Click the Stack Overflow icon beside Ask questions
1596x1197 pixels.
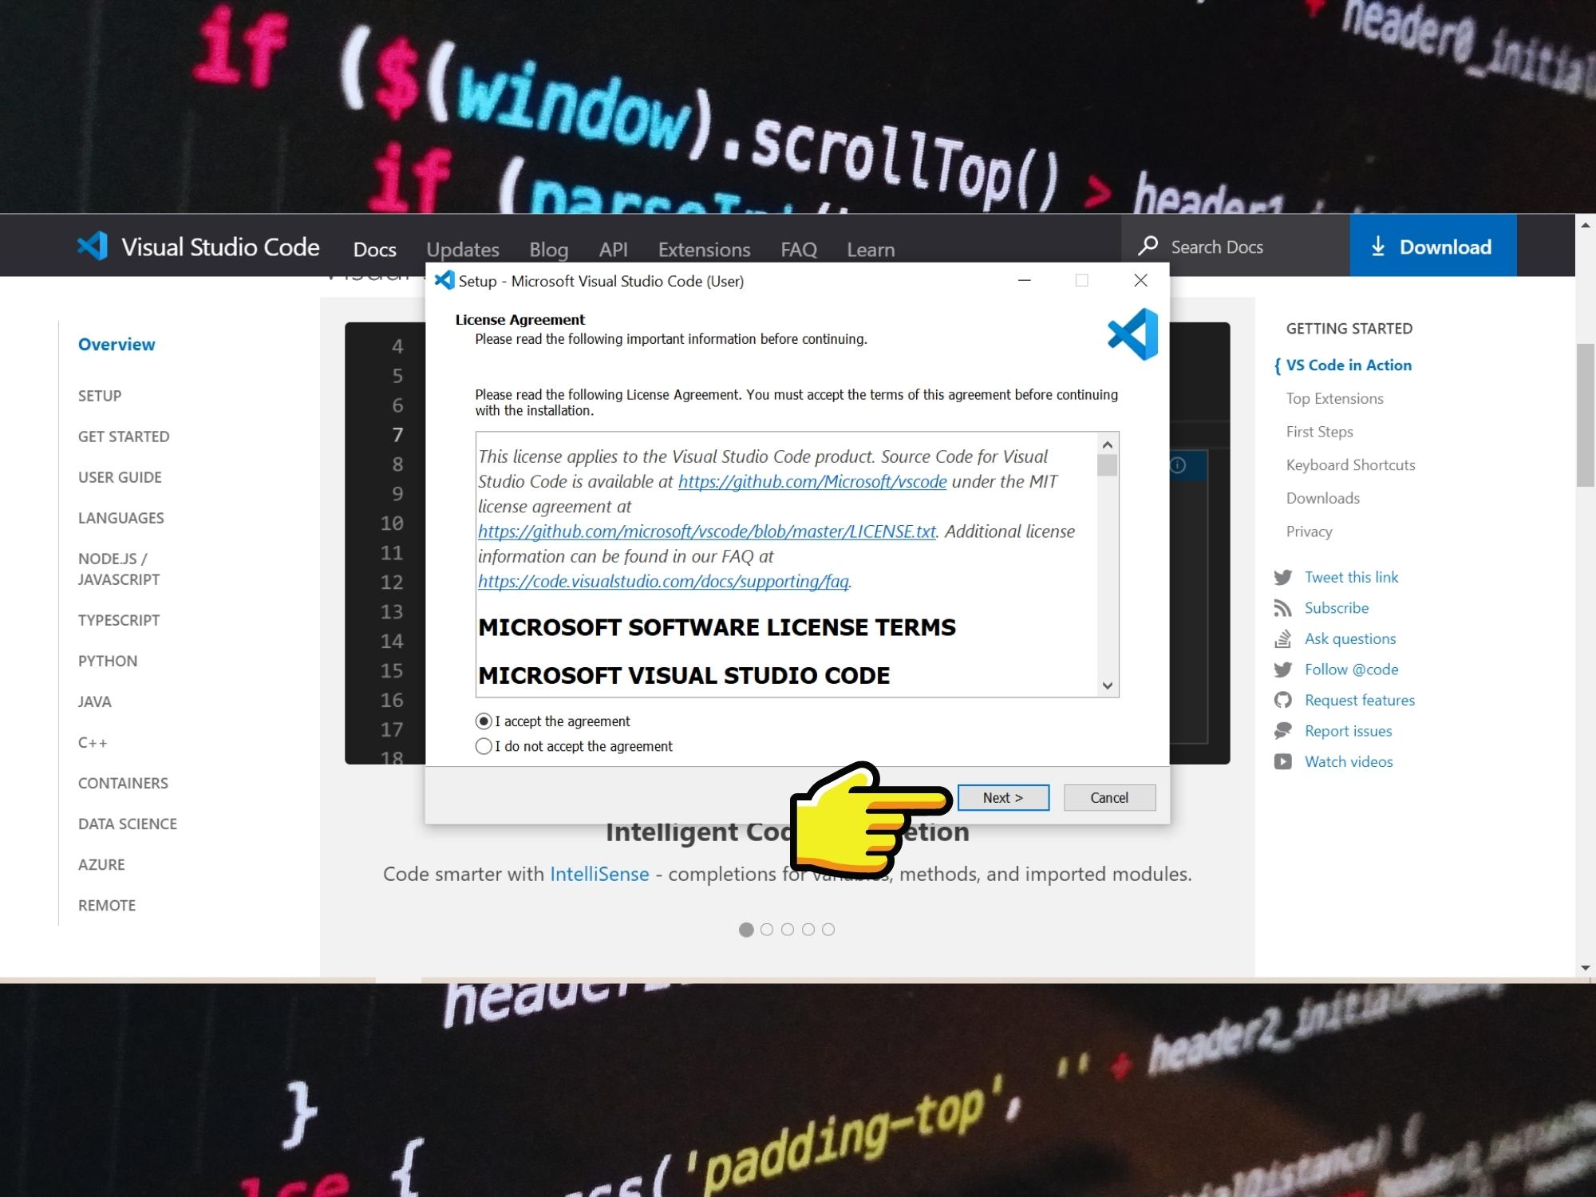(x=1283, y=639)
